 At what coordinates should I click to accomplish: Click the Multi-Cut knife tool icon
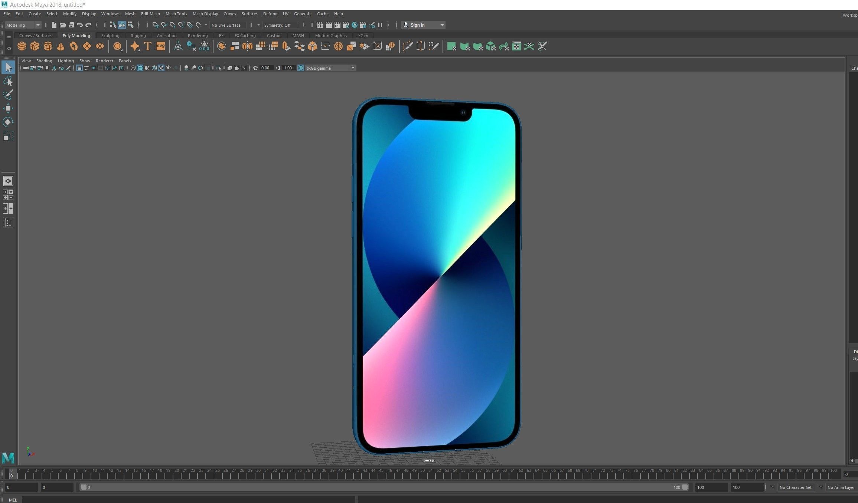point(408,46)
